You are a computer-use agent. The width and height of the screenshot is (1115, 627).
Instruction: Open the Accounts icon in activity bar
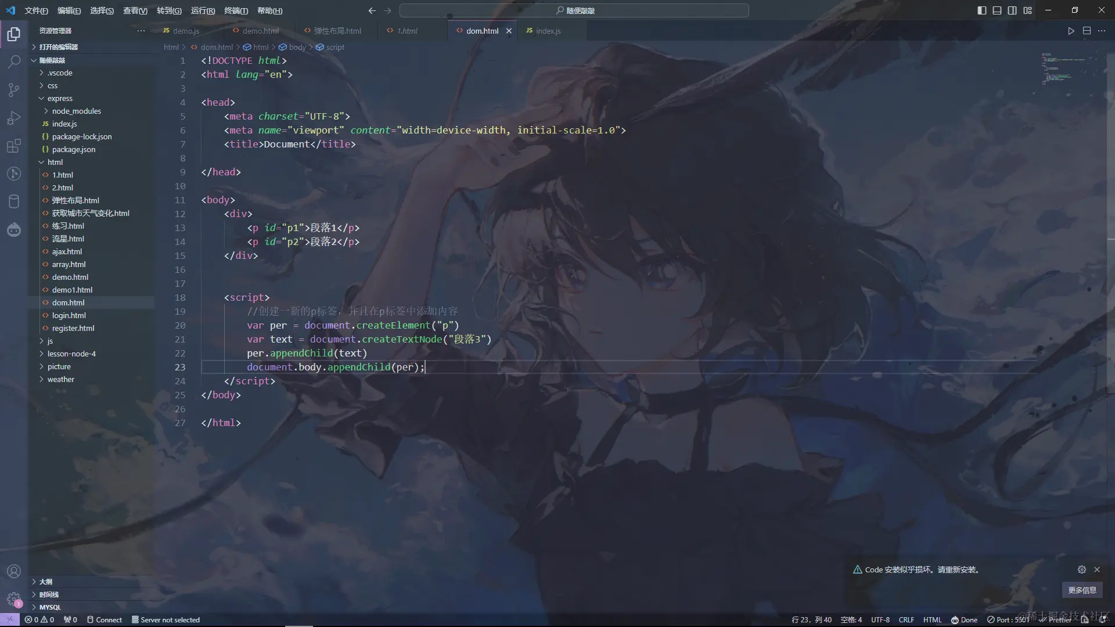[14, 571]
